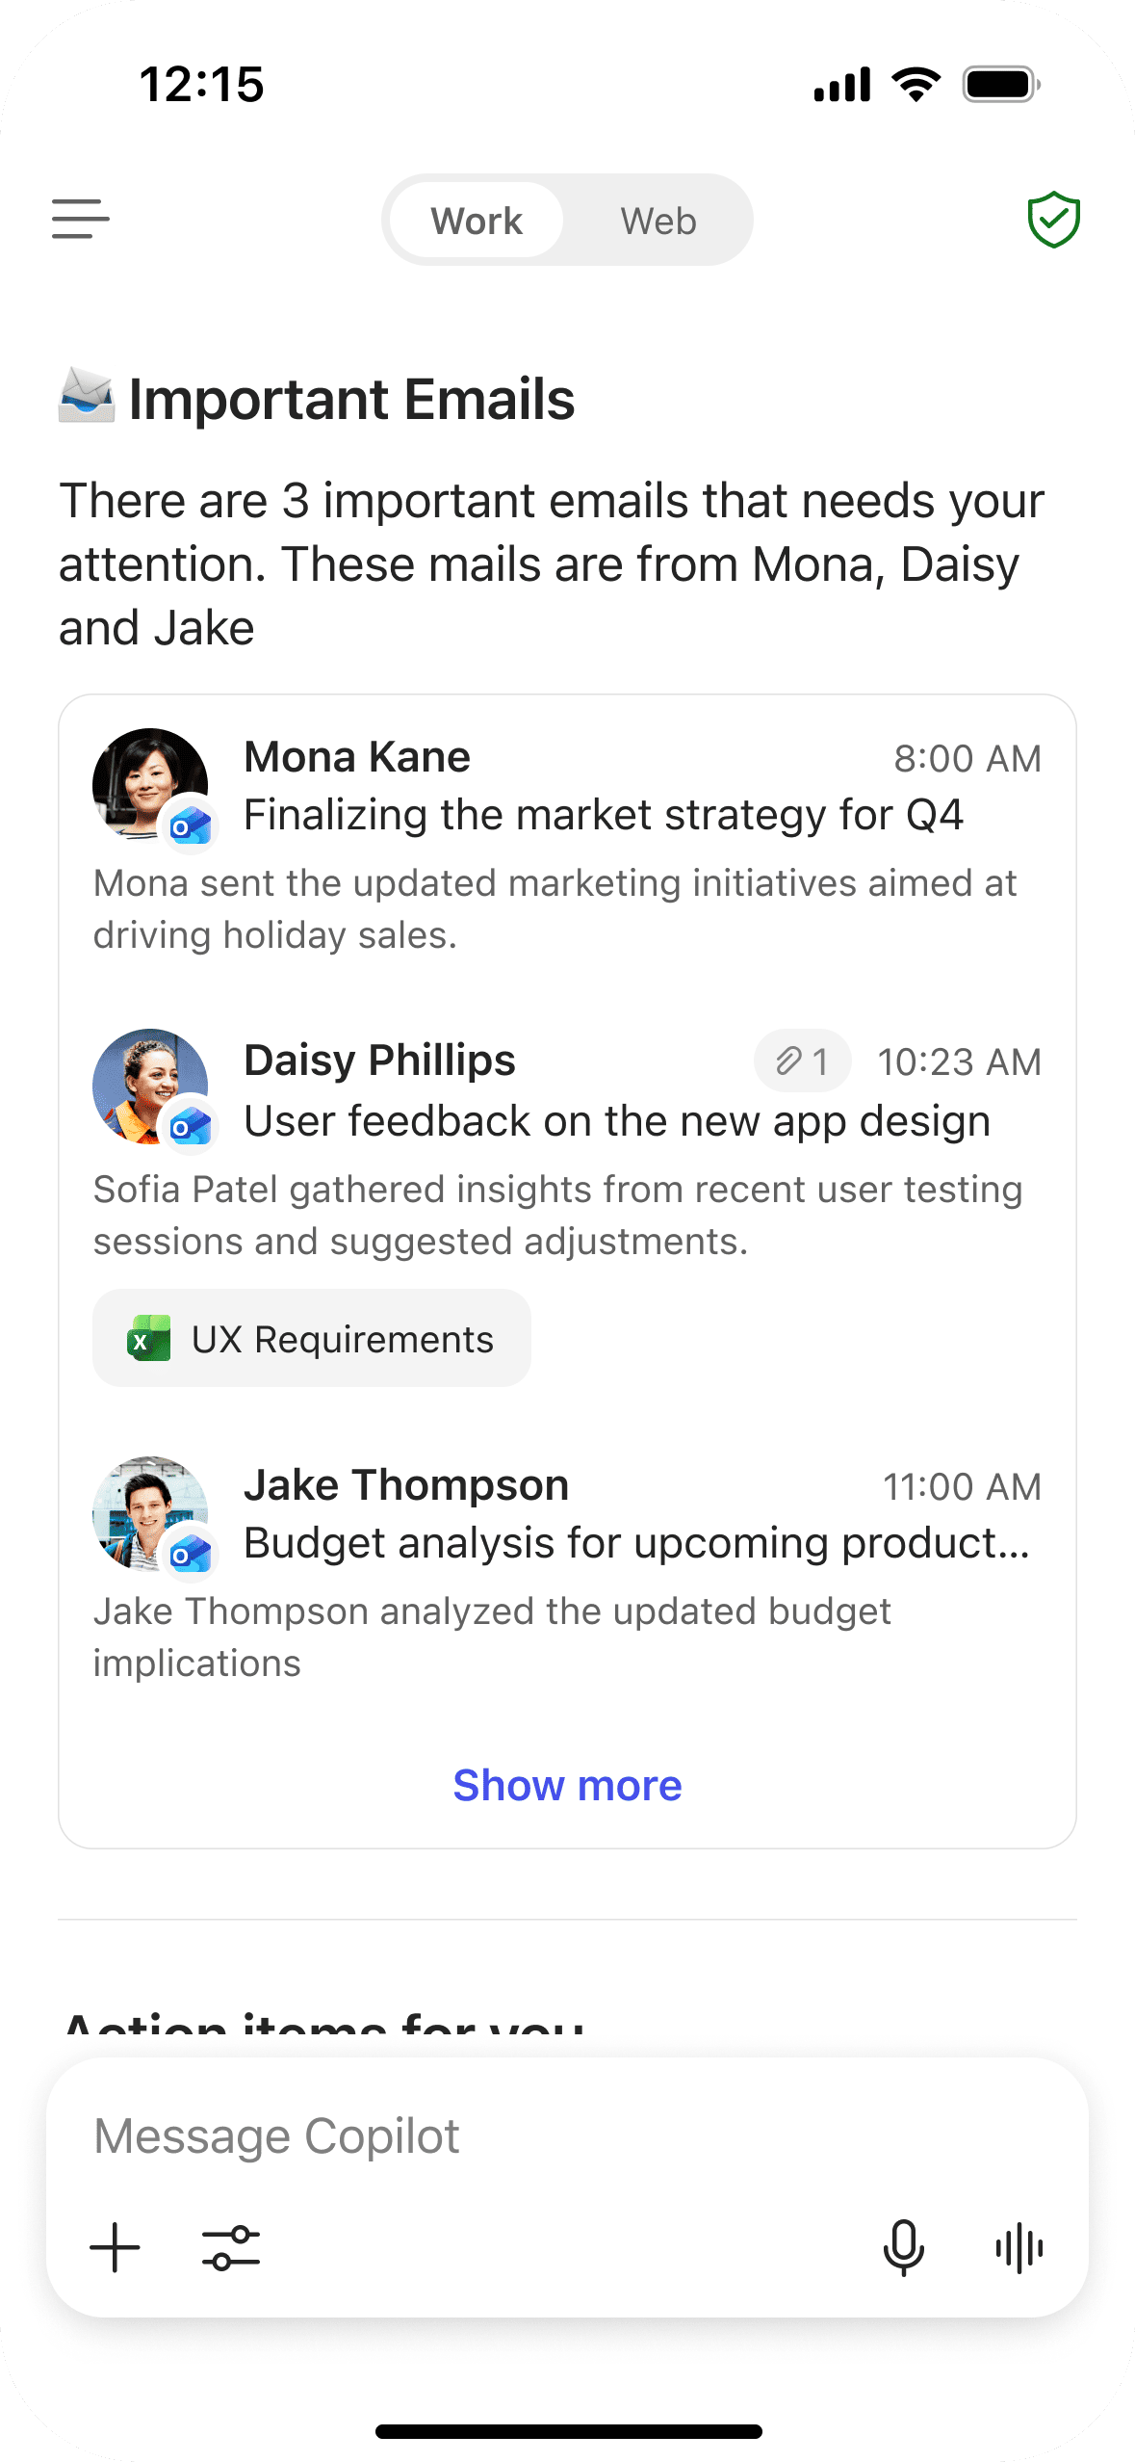Switch to the Web mode toggle
The image size is (1135, 2462).
[x=658, y=221]
